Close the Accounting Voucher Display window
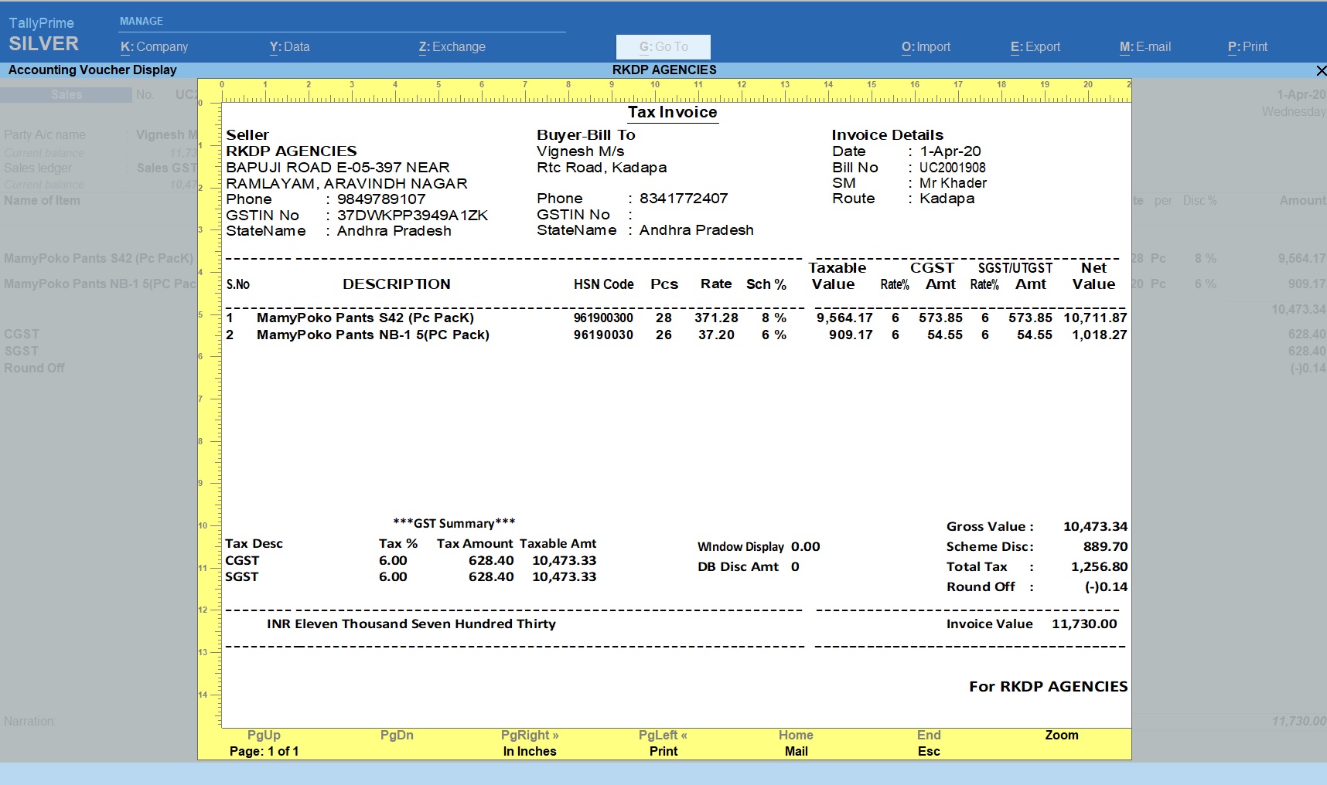The height and width of the screenshot is (785, 1327). [x=1321, y=70]
